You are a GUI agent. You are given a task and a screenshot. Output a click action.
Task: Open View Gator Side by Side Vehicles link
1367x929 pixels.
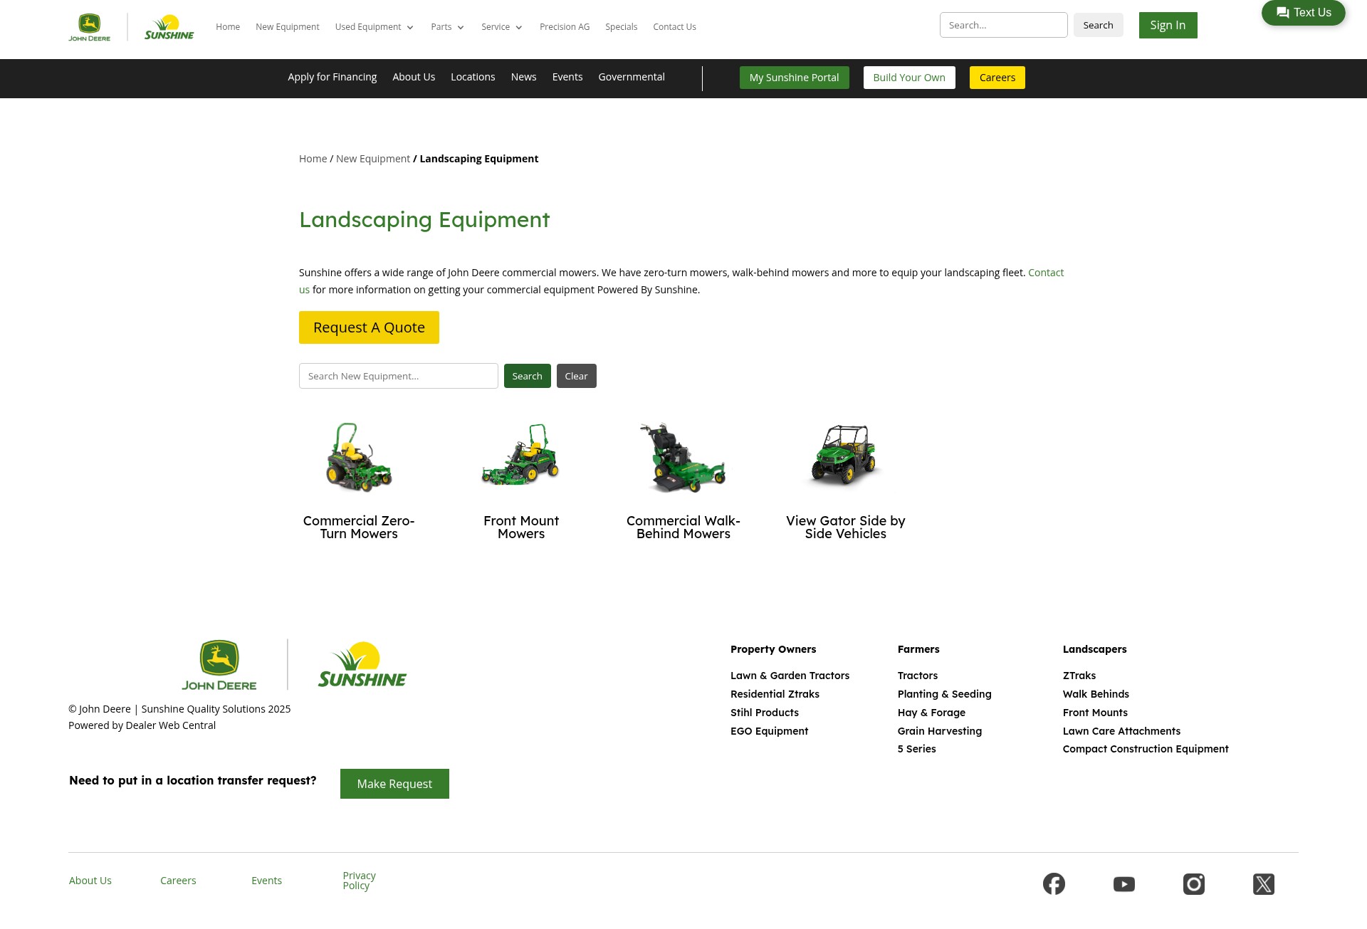pos(846,528)
